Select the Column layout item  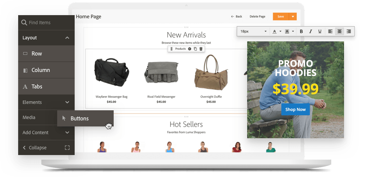tap(46, 70)
